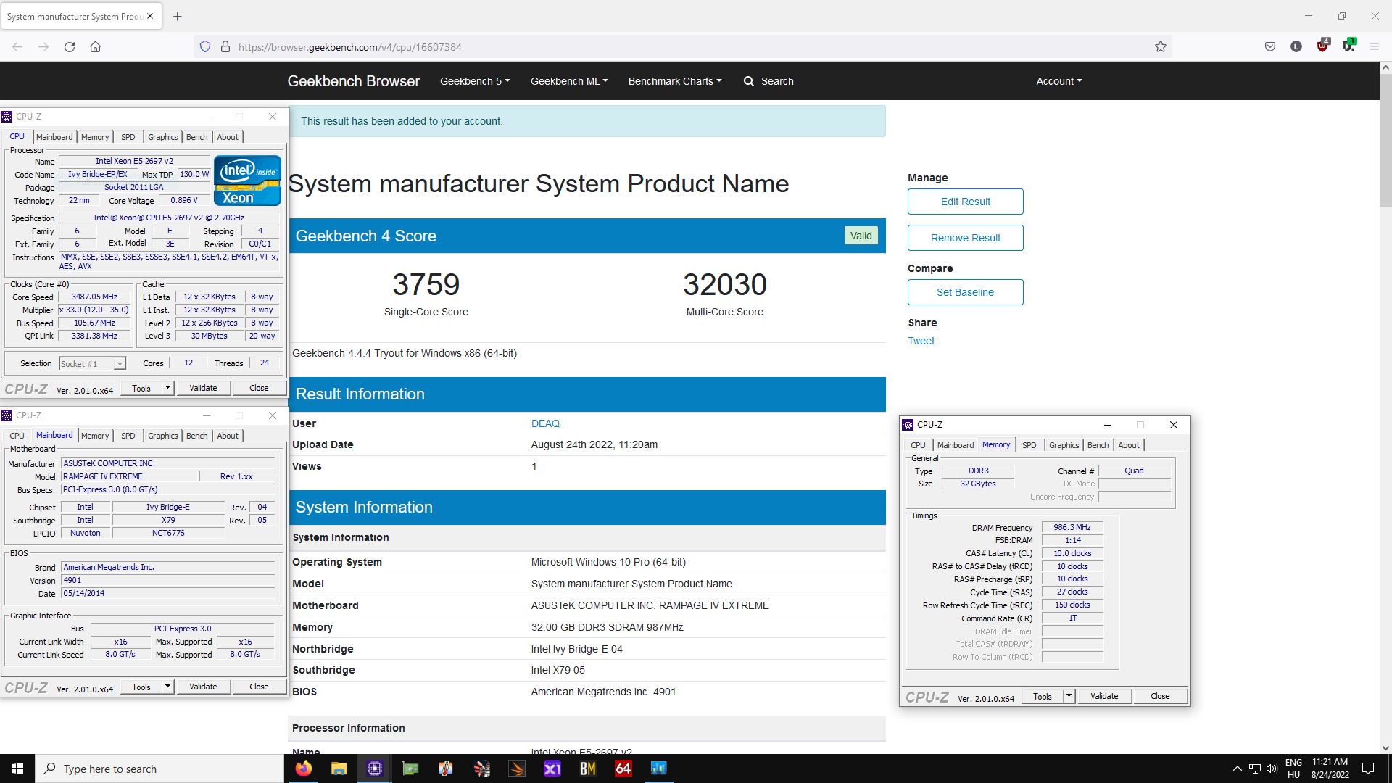Expand Tools arrow in top CPU-Z window

click(x=167, y=388)
